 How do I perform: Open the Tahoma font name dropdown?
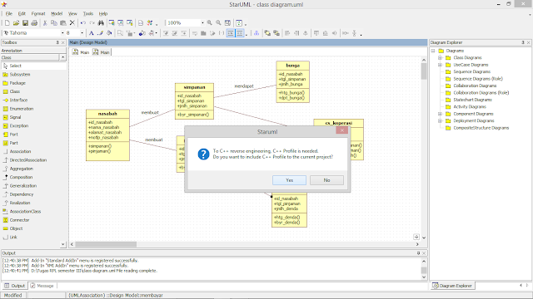tap(62, 33)
